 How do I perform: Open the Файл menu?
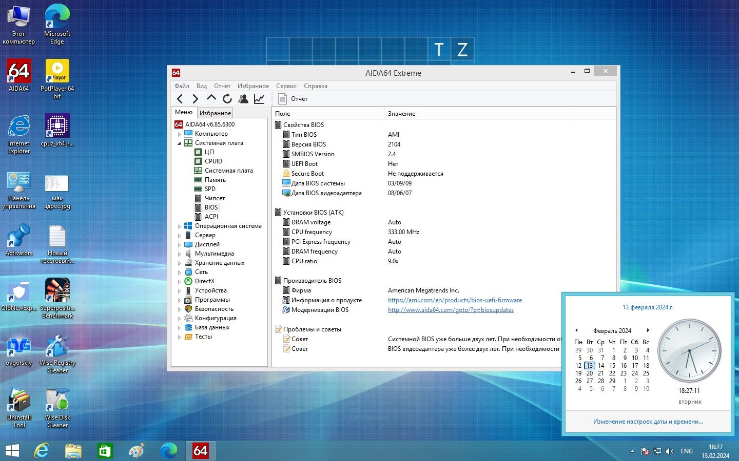coord(182,86)
